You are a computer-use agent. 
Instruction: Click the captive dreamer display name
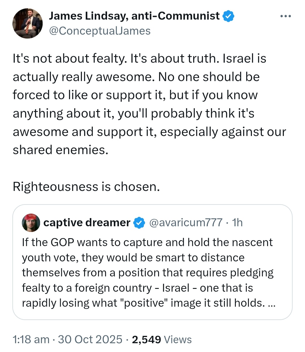pyautogui.click(x=87, y=223)
